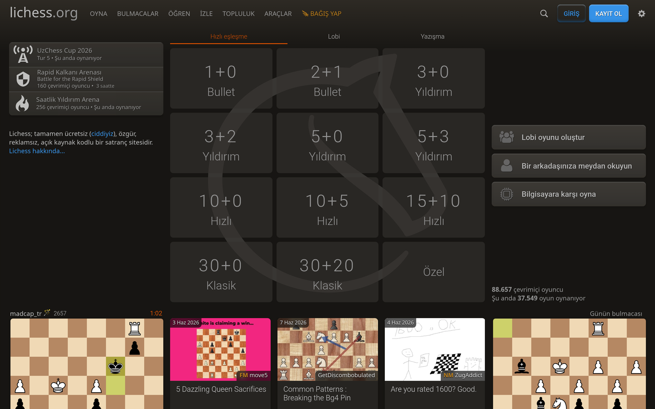Start a 5+0 Yıldırım game
The image size is (655, 409).
(x=327, y=143)
